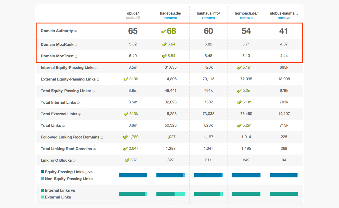The width and height of the screenshot is (339, 208).
Task: Click the bauhaus.info/ column header
Action: [208, 13]
